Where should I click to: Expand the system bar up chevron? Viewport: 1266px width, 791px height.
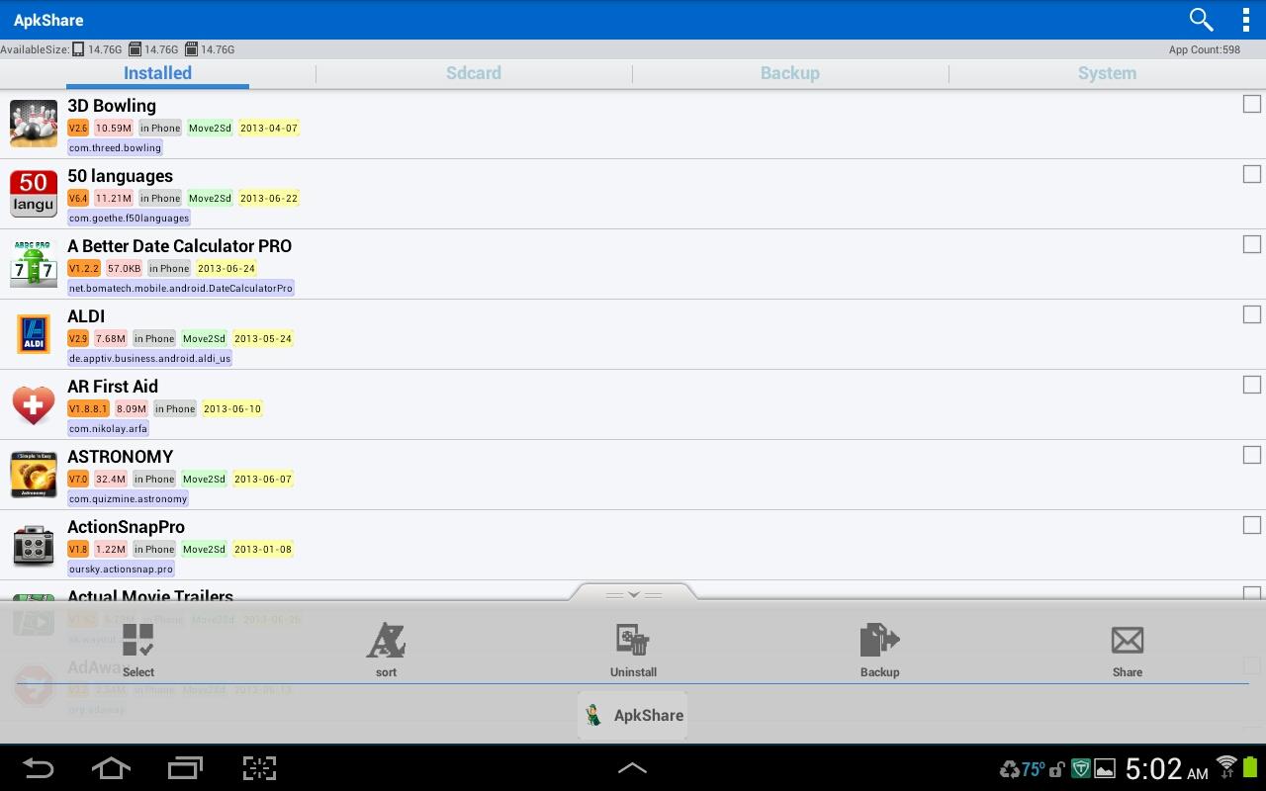(x=633, y=768)
